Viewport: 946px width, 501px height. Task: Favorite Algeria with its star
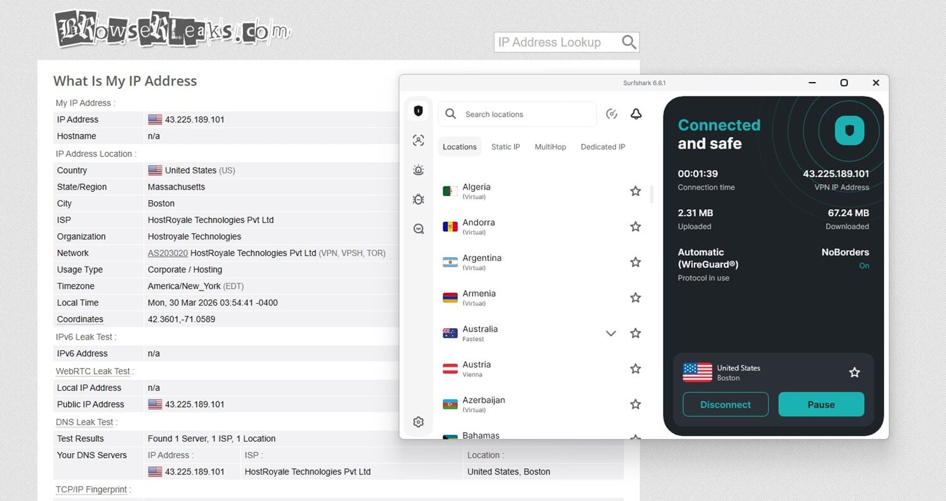pos(635,191)
